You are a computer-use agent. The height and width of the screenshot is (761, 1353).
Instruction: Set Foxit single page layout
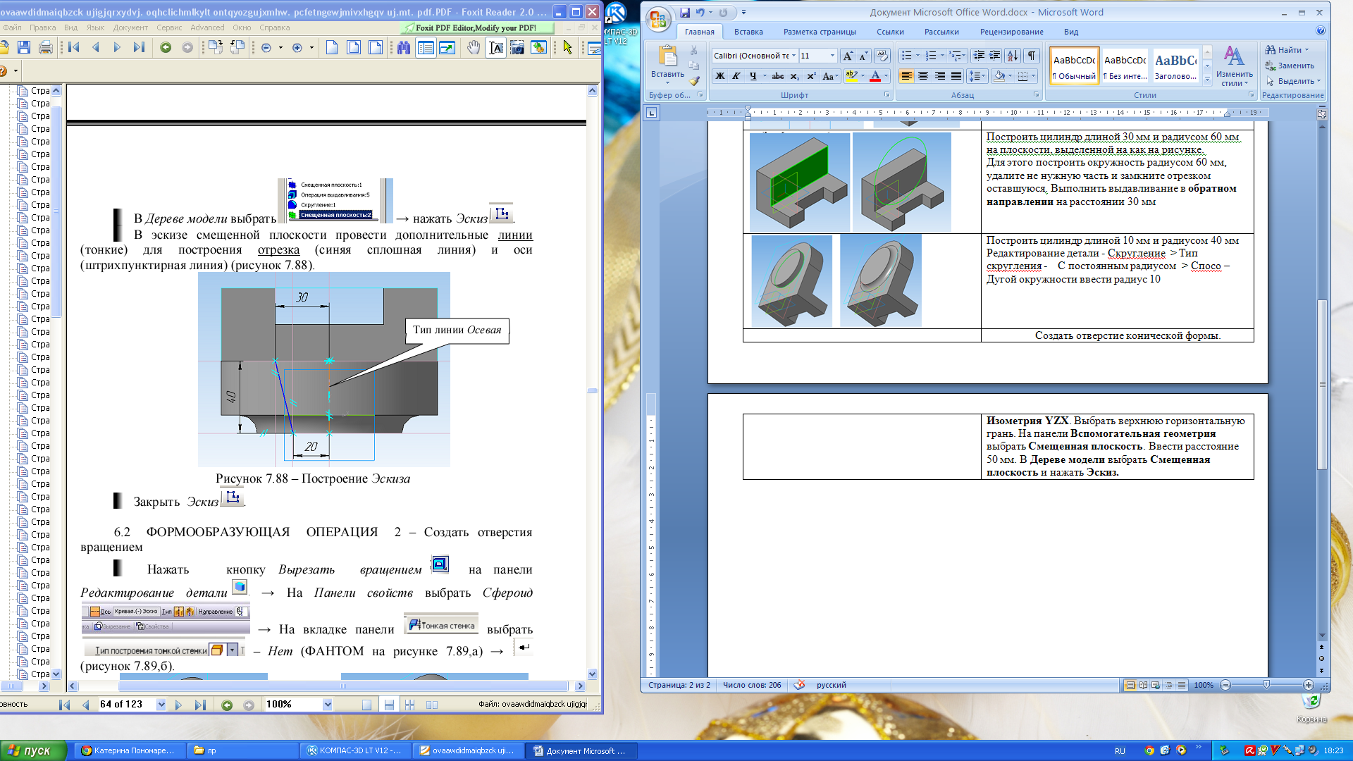(366, 705)
